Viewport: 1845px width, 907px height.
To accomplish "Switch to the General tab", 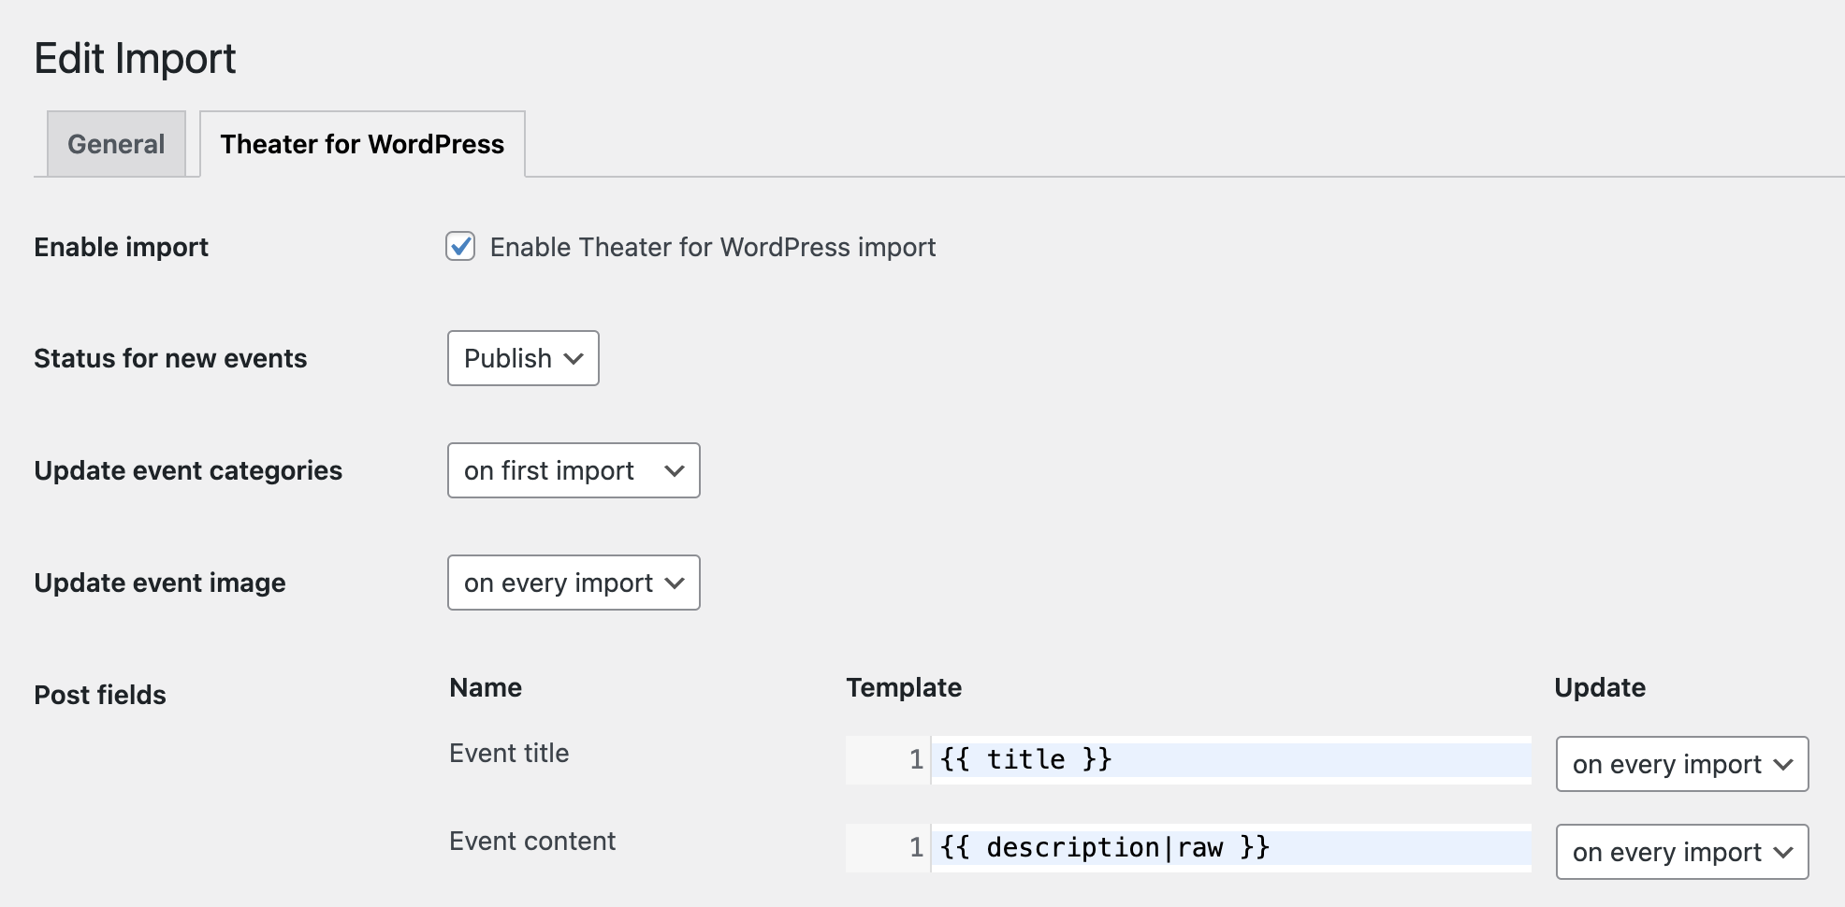I will [x=116, y=144].
